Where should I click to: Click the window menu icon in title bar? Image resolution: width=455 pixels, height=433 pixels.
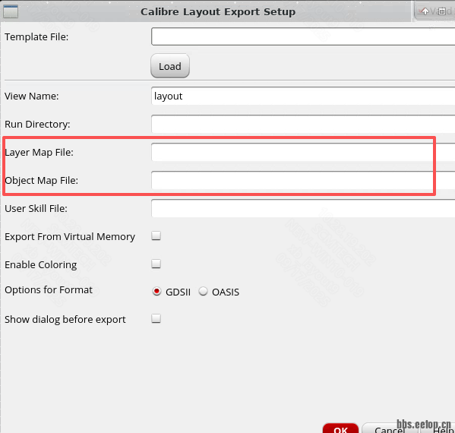pyautogui.click(x=11, y=11)
